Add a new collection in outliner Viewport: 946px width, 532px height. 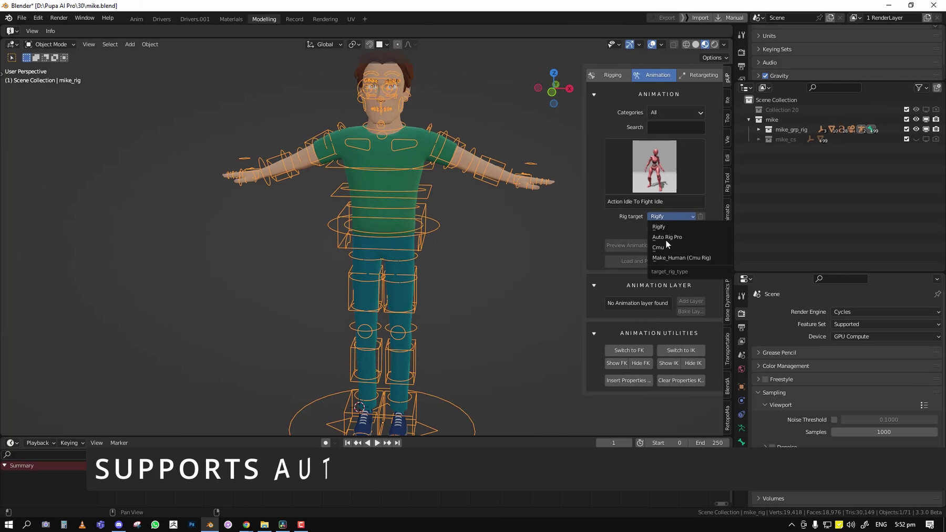937,88
